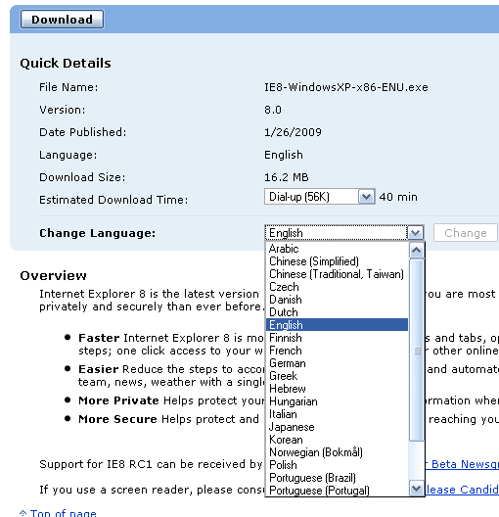The height and width of the screenshot is (517, 499).
Task: Click the list scrollbar down arrow
Action: pos(417,488)
